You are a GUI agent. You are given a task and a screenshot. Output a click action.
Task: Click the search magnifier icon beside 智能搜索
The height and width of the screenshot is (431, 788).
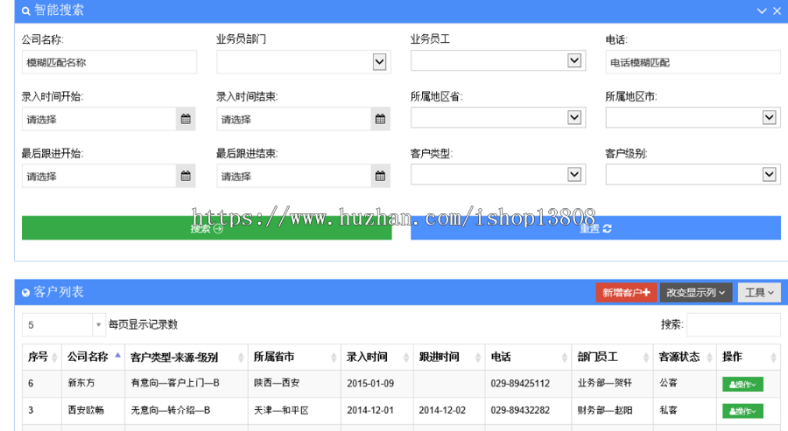26,10
